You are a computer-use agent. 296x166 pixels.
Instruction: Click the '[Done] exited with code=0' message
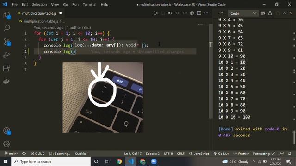(253, 132)
